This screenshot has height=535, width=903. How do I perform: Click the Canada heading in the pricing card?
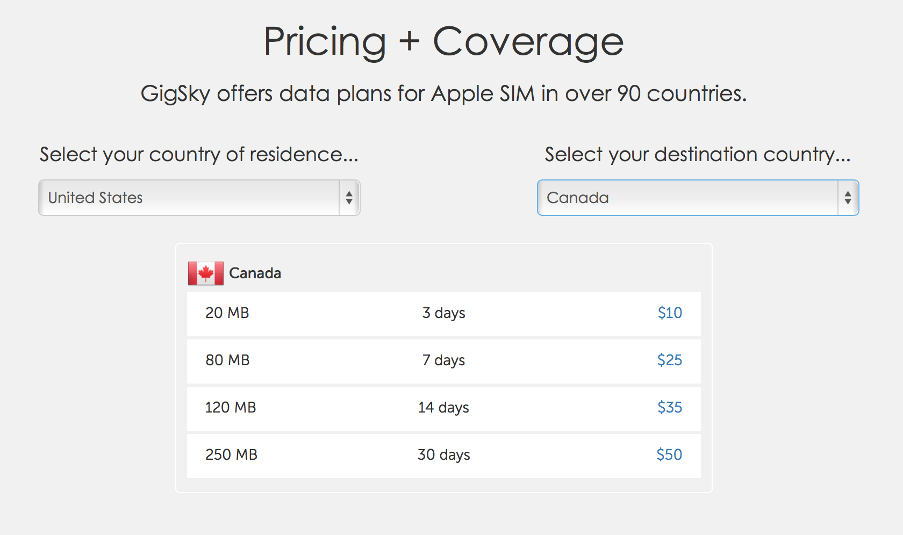[x=255, y=273]
